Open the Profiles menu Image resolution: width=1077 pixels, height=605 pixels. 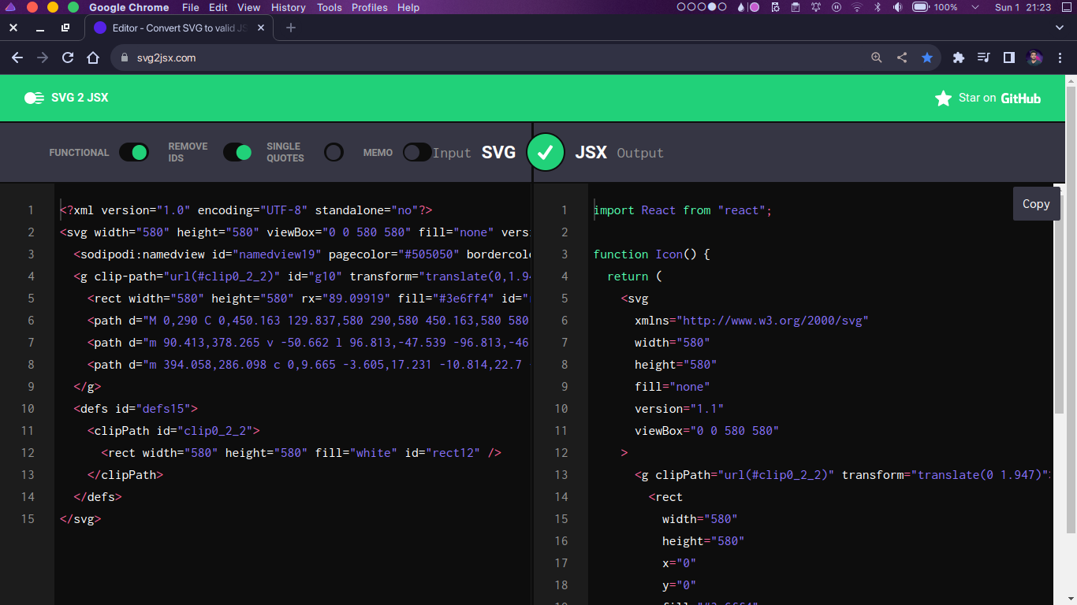[x=370, y=7]
